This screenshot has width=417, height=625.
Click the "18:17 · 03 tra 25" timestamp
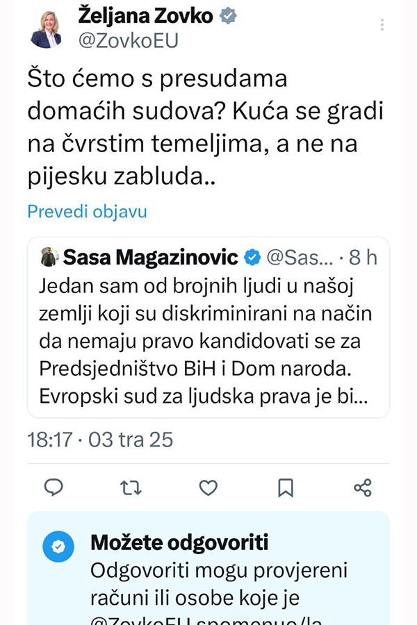pyautogui.click(x=100, y=439)
